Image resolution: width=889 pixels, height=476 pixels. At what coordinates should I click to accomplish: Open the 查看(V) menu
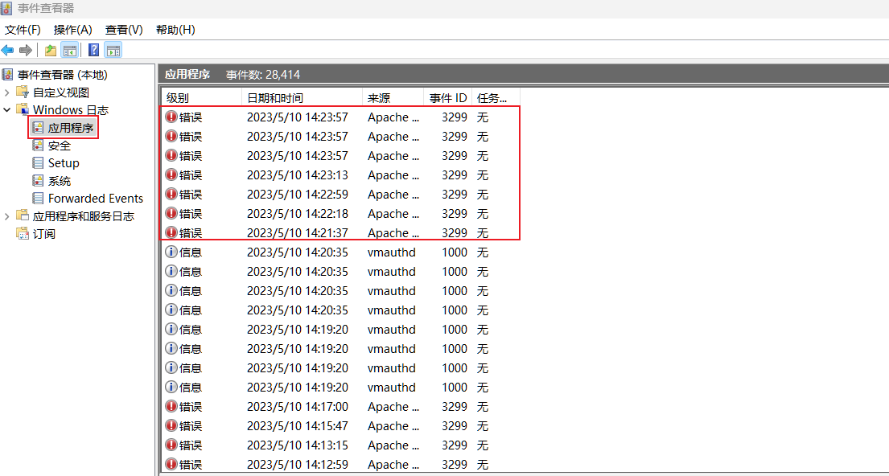pos(124,30)
